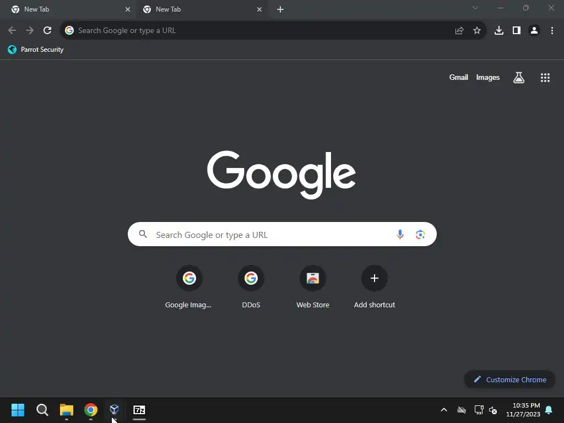Click the OneDrive cloud tray icon
This screenshot has width=564, height=423.
pos(462,410)
